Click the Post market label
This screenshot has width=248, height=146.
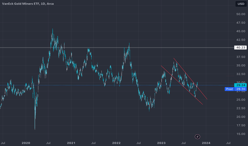(229, 89)
